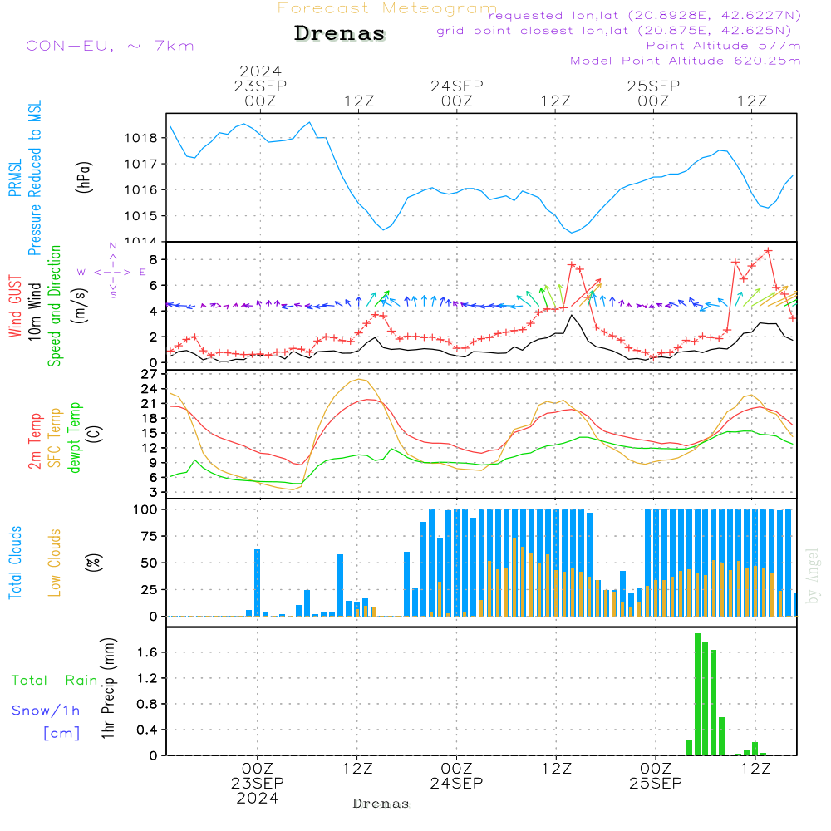Click the 'requested lon,lat (20.8928E, 42.6227N)' text
This screenshot has height=831, width=831.
644,16
